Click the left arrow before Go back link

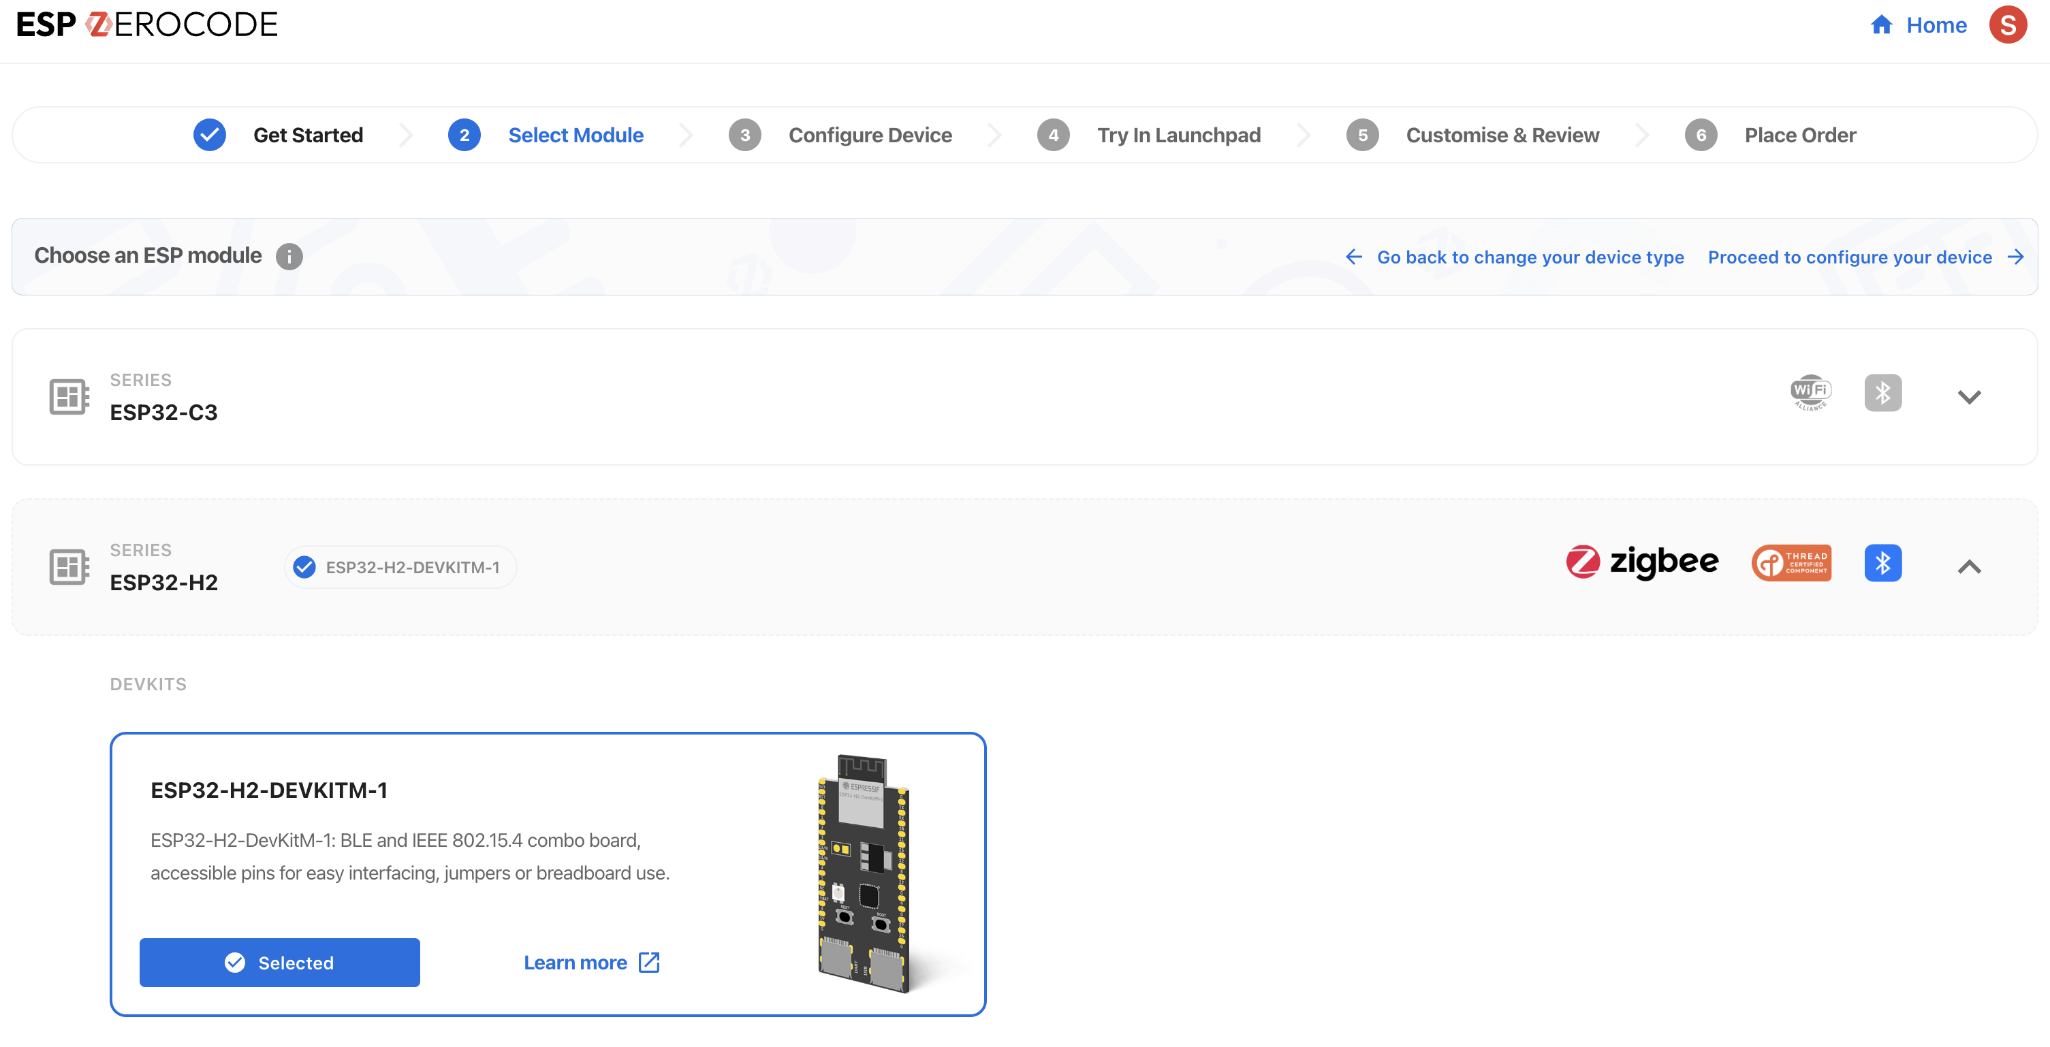click(1354, 256)
